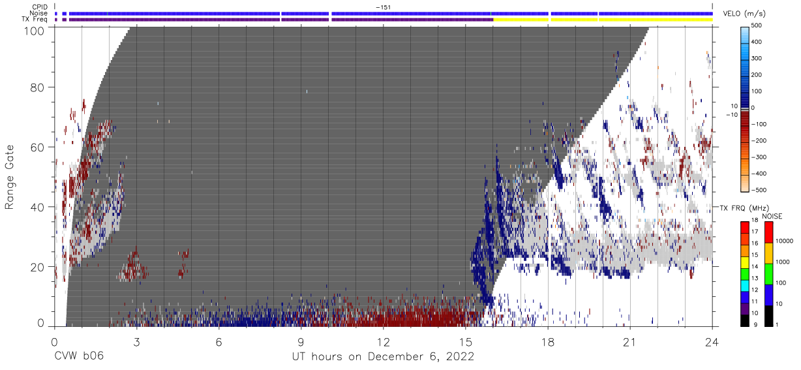This screenshot has width=801, height=370.
Task: Select the NOISE legend title
Action: tap(772, 216)
